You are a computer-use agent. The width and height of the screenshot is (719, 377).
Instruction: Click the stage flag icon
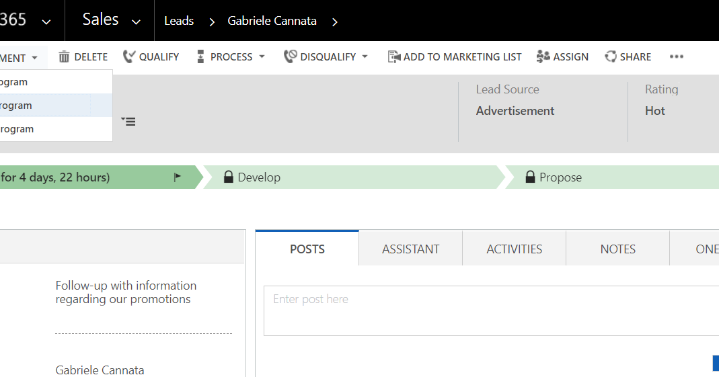[178, 177]
